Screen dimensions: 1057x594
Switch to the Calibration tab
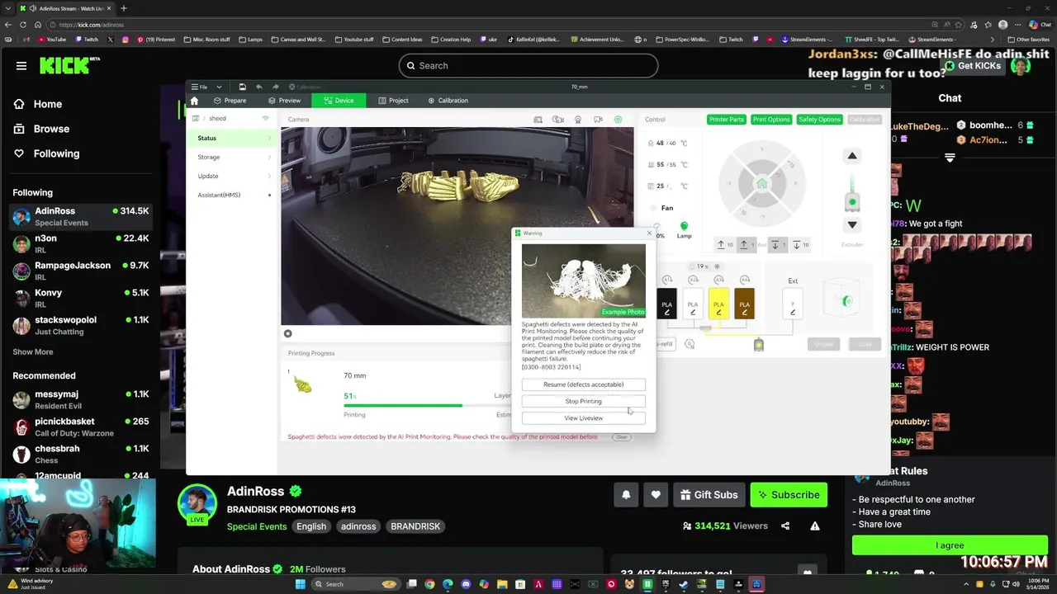click(x=448, y=101)
